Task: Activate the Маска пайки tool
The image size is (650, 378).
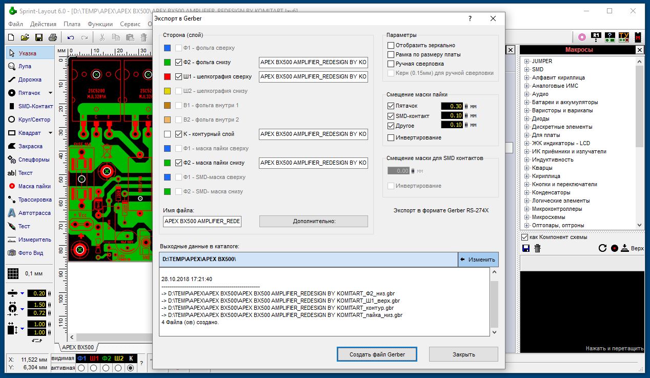Action: [30, 186]
